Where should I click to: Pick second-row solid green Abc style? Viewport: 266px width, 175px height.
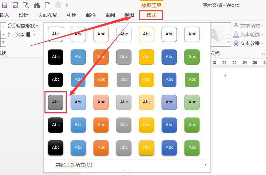[x=192, y=57]
